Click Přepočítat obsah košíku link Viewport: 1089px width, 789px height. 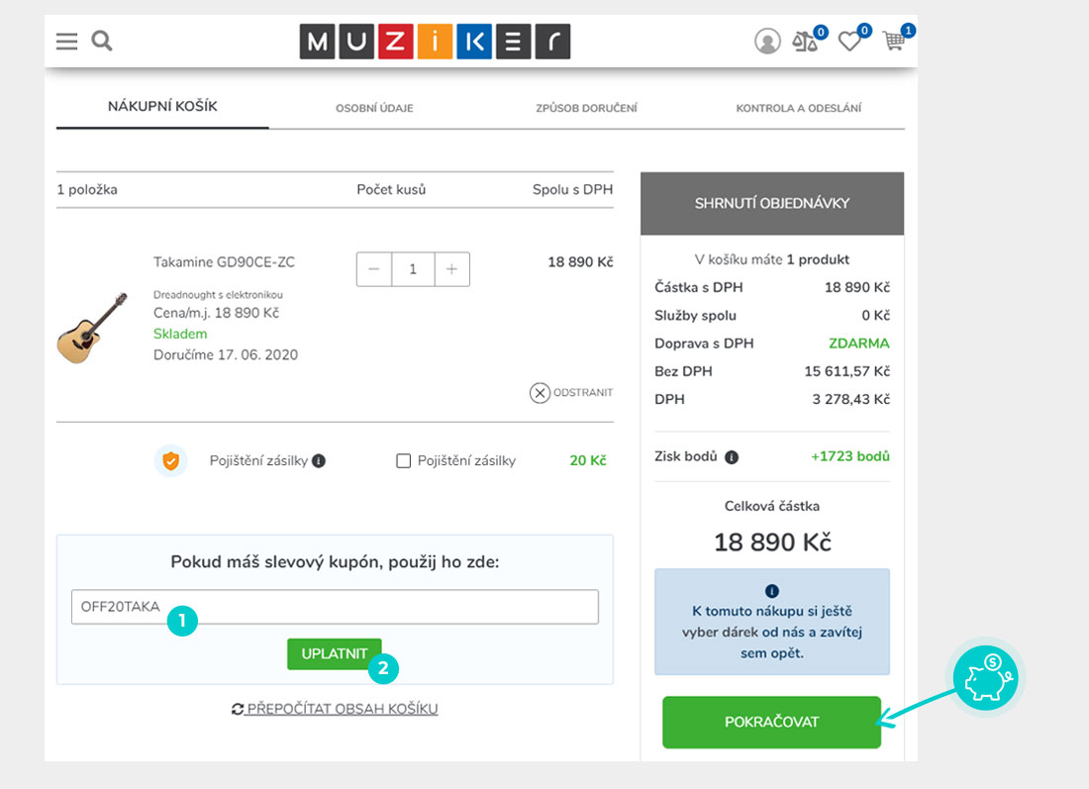[x=335, y=709]
